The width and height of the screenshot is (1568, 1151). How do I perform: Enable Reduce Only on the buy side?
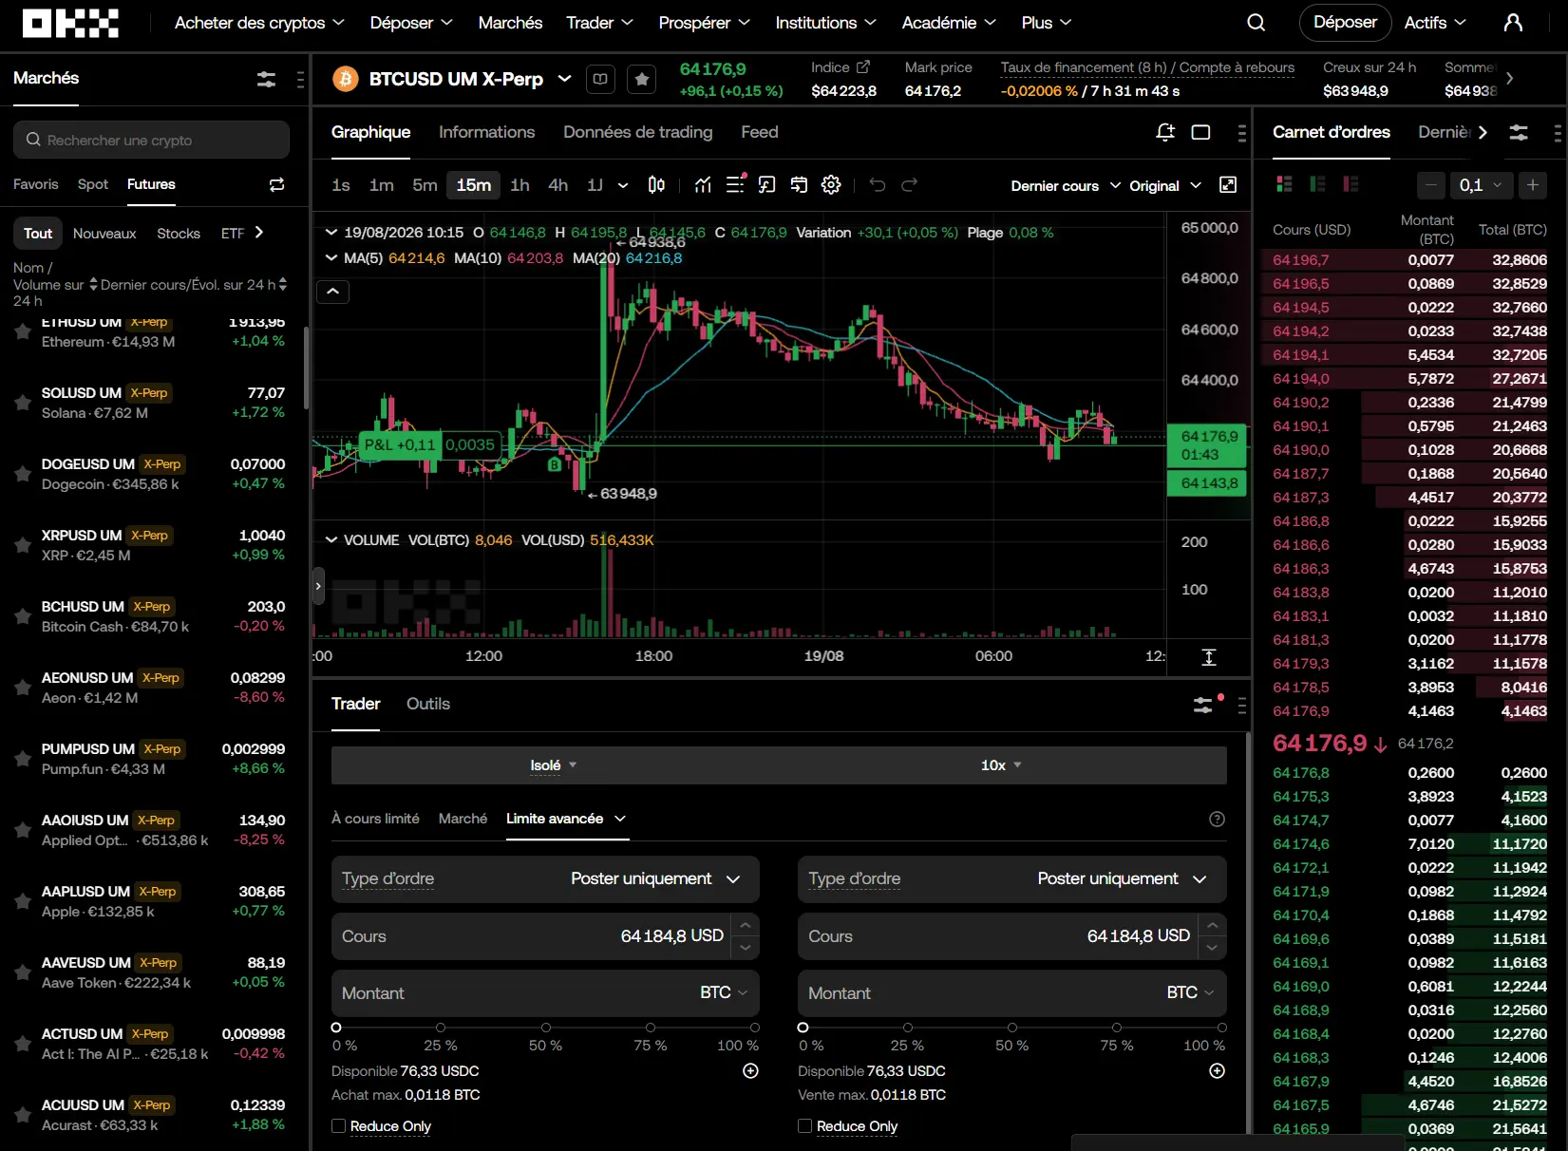pos(338,1125)
